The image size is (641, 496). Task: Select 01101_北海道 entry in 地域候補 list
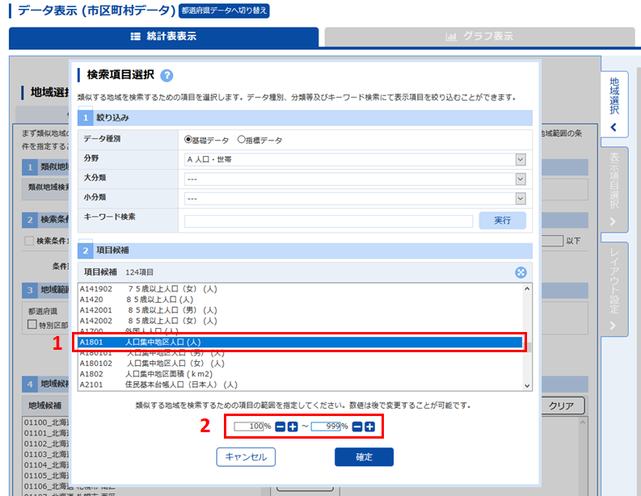[x=47, y=433]
